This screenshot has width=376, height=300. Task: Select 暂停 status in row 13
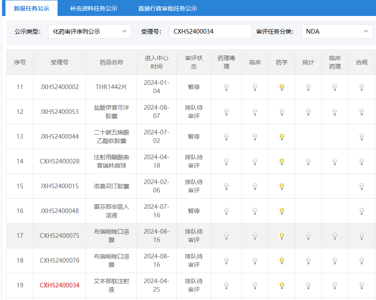[x=194, y=137]
